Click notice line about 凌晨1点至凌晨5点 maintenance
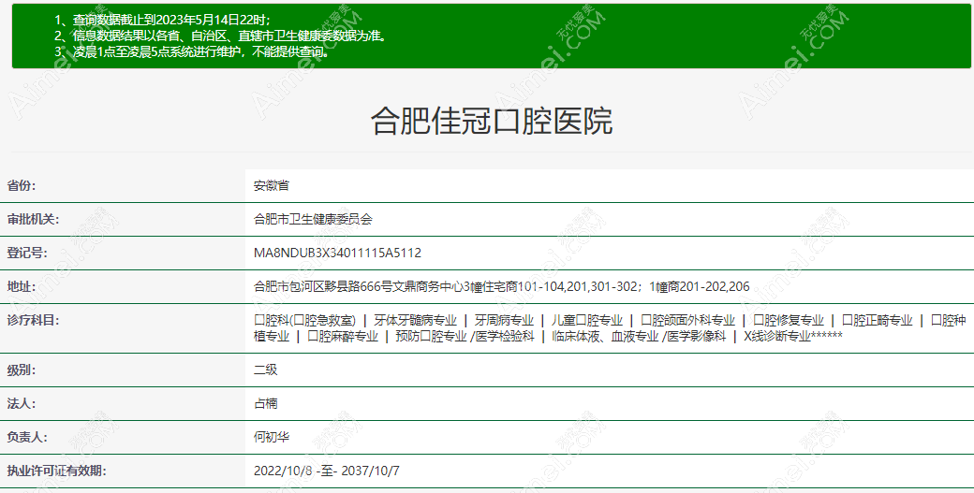 (193, 51)
